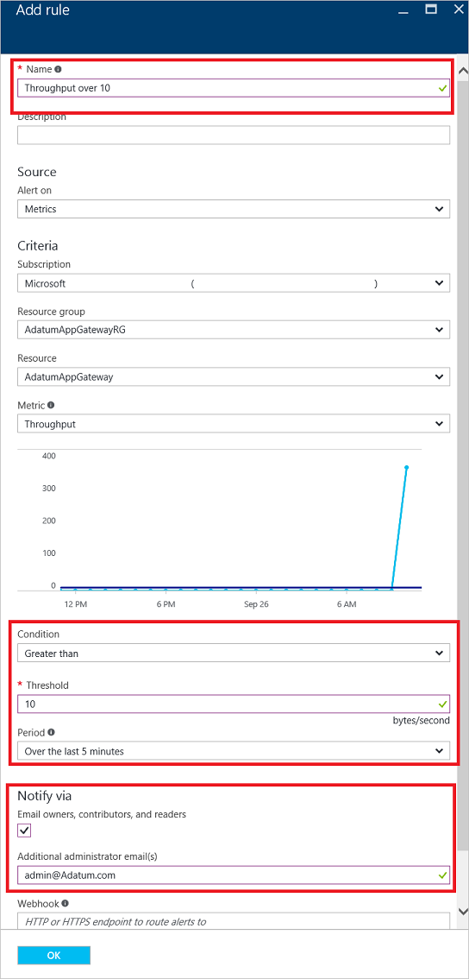Click the info icon next to Period
This screenshot has width=469, height=979.
(51, 731)
